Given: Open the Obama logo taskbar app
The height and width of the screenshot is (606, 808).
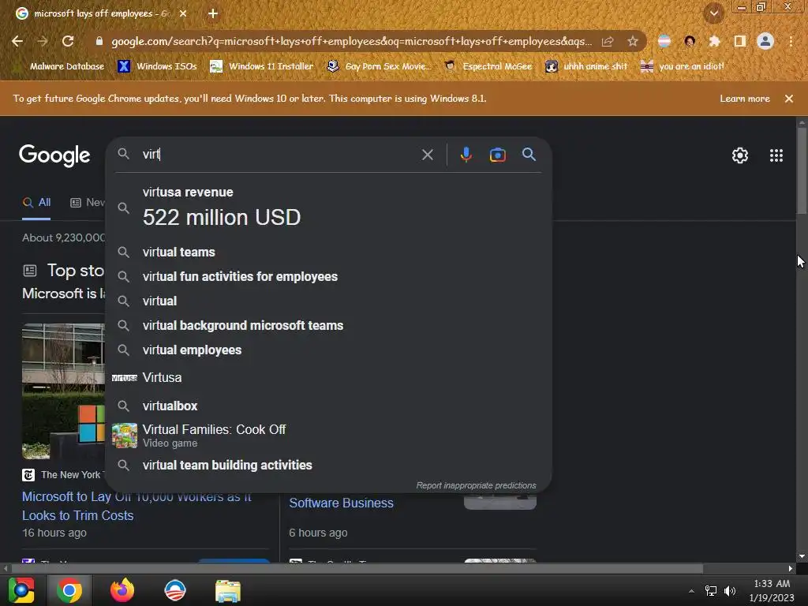Looking at the screenshot, I should point(175,590).
